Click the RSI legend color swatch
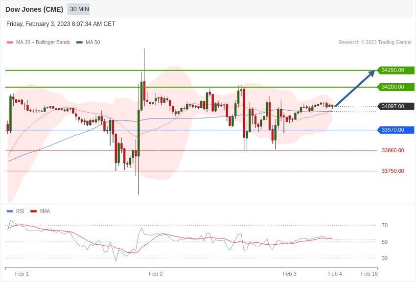The height and width of the screenshot is (282, 416). tap(10, 211)
